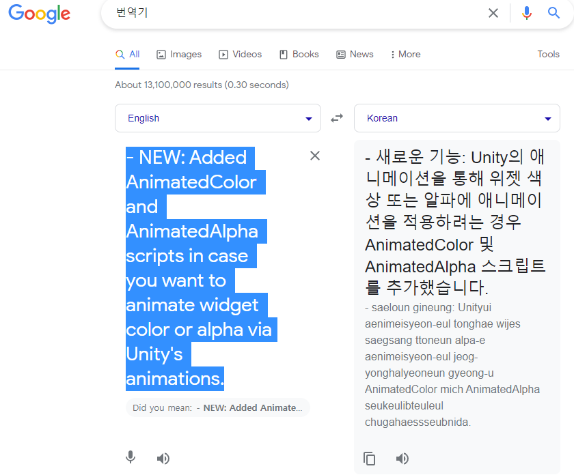Switch to the Images tab

[179, 55]
